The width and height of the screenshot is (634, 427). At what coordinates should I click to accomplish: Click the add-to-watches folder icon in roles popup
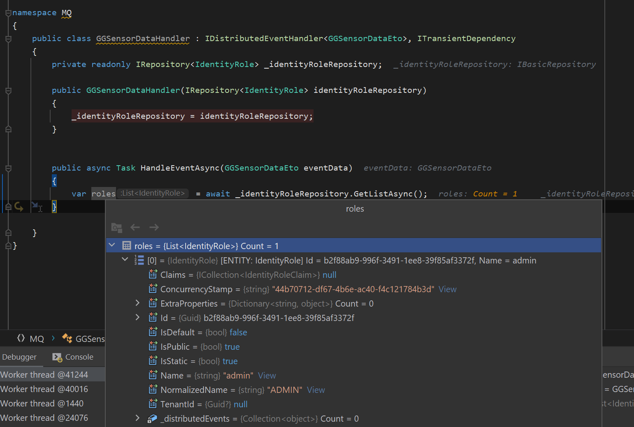tap(117, 227)
